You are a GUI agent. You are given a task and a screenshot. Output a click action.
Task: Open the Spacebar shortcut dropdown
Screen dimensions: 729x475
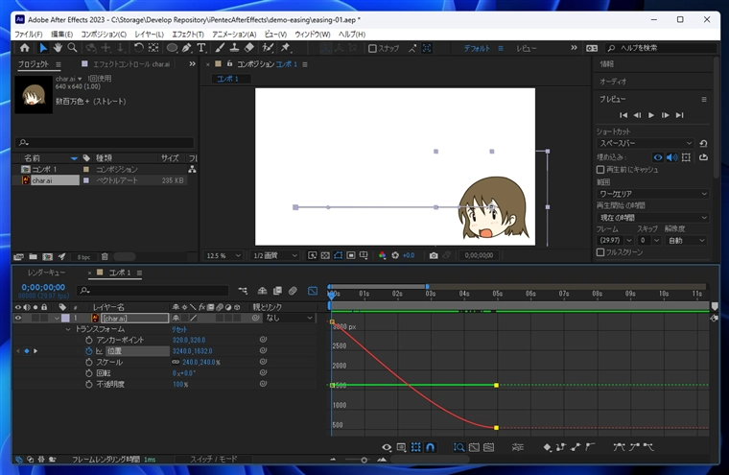(x=646, y=143)
